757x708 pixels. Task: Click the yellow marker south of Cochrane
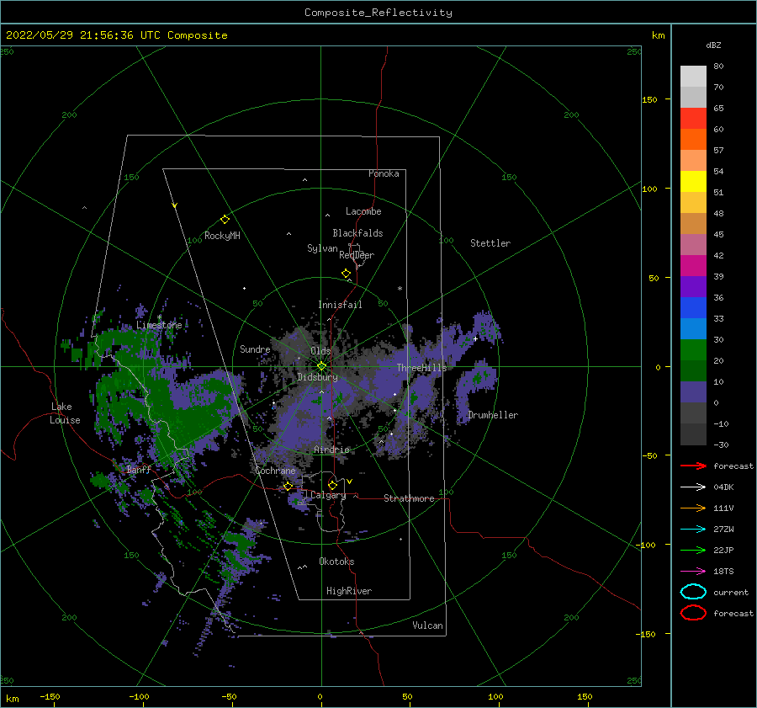point(289,487)
